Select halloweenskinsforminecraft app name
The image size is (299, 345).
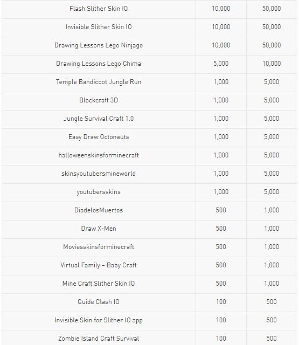pyautogui.click(x=99, y=155)
